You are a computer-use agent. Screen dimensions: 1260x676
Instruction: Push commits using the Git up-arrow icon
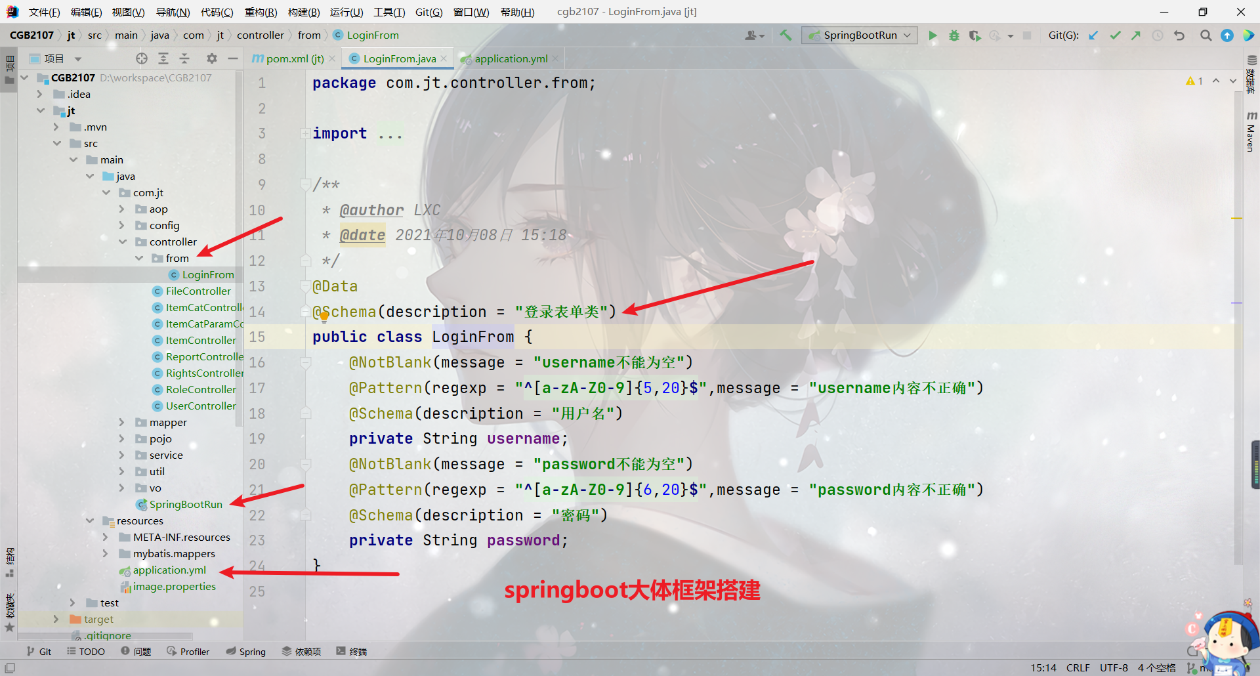point(1136,35)
